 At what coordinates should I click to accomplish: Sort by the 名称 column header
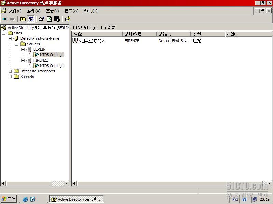coord(97,34)
